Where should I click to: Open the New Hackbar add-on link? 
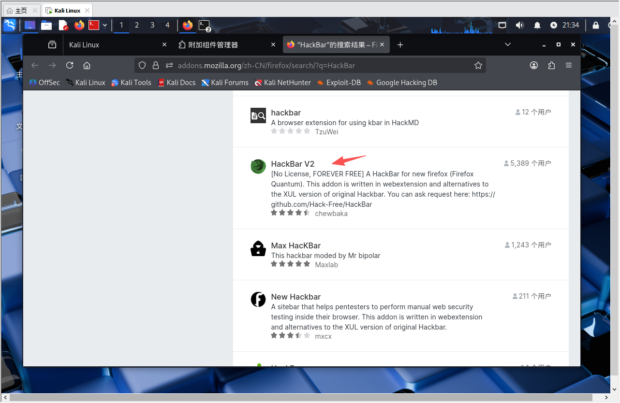coord(296,297)
